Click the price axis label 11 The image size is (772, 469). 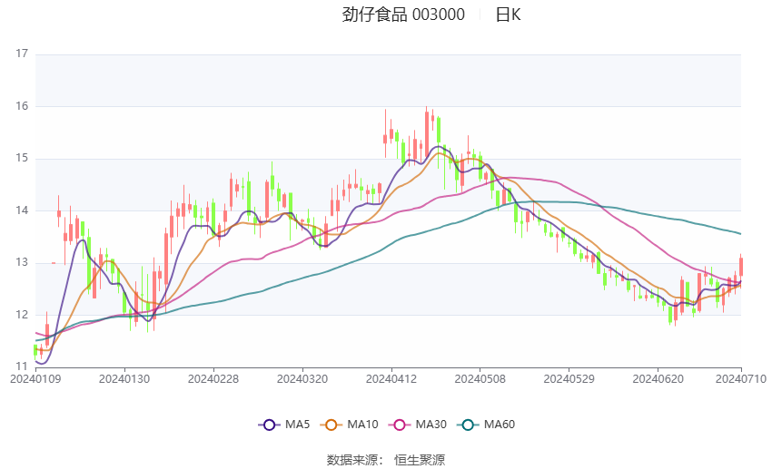(x=22, y=366)
